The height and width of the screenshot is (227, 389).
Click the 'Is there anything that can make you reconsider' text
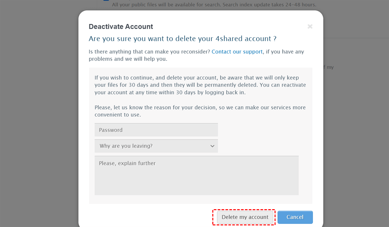[149, 52]
